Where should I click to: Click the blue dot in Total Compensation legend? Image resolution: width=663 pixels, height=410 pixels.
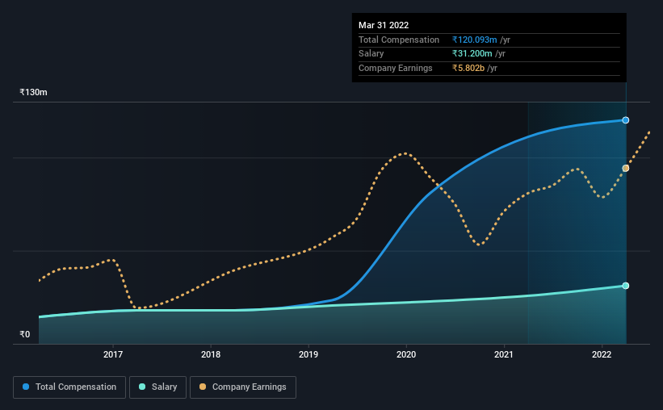tap(26, 387)
